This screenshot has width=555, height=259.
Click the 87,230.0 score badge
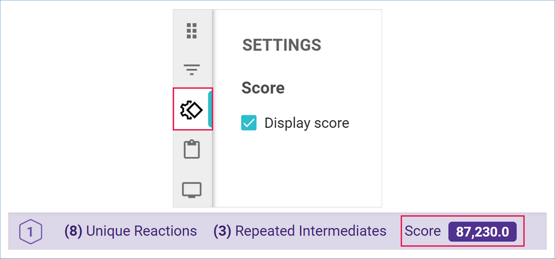click(482, 232)
